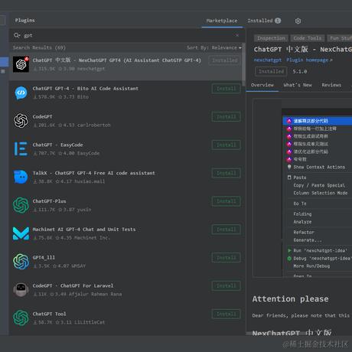Select the ChatGPT Tool plugin name
This screenshot has height=352, width=352.
49,314
